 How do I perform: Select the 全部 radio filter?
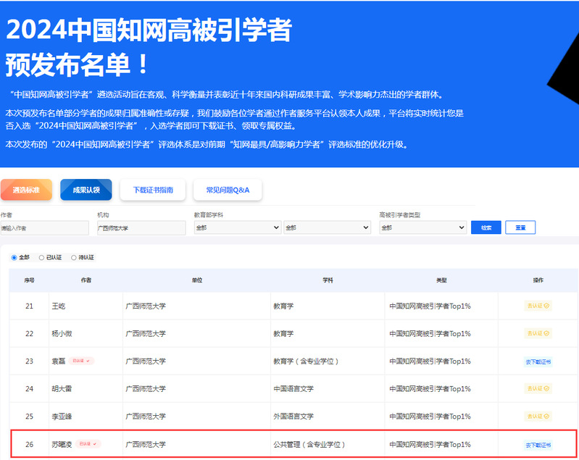click(x=14, y=257)
